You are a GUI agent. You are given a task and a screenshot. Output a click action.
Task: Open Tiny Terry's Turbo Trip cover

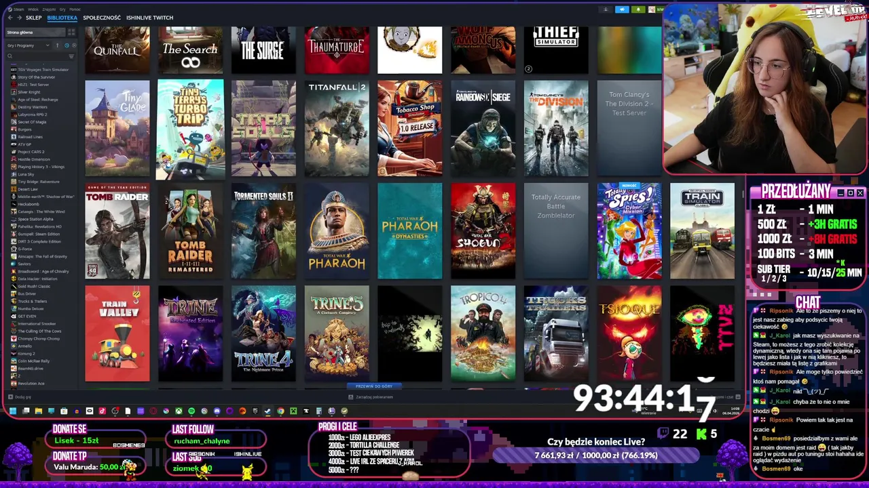pos(190,129)
